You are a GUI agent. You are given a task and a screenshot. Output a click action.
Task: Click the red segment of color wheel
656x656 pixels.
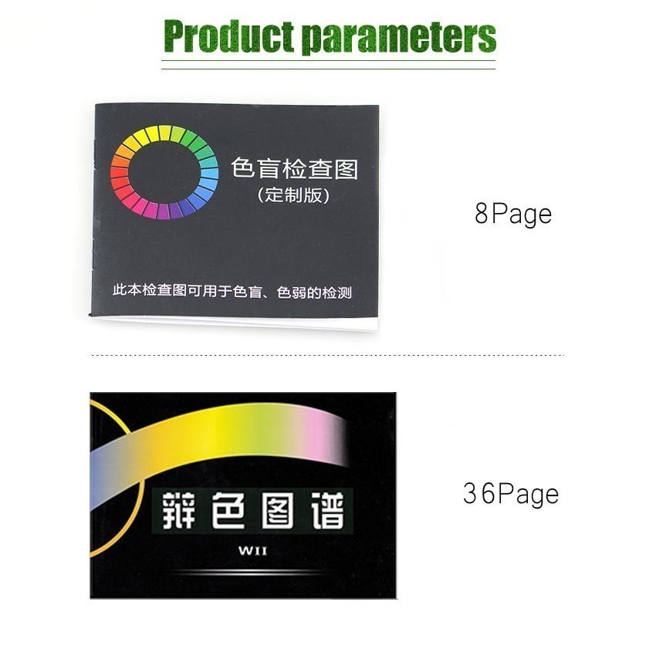tap(119, 176)
